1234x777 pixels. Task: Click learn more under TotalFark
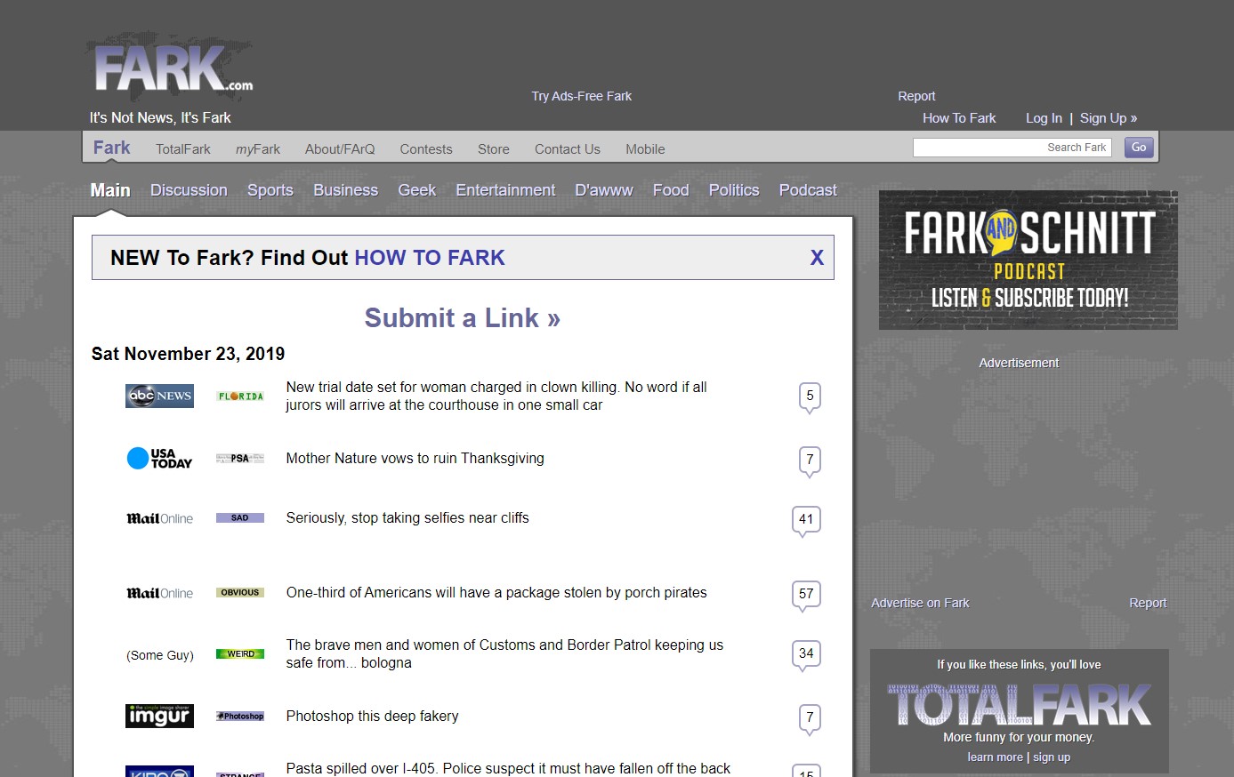[x=995, y=757]
